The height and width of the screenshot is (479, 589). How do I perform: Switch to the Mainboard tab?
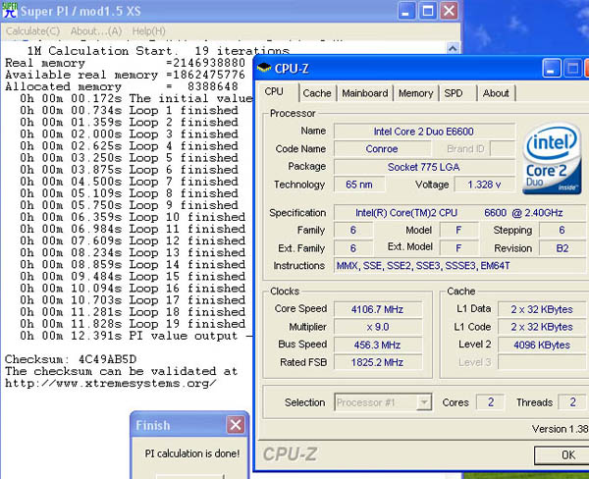click(x=364, y=93)
